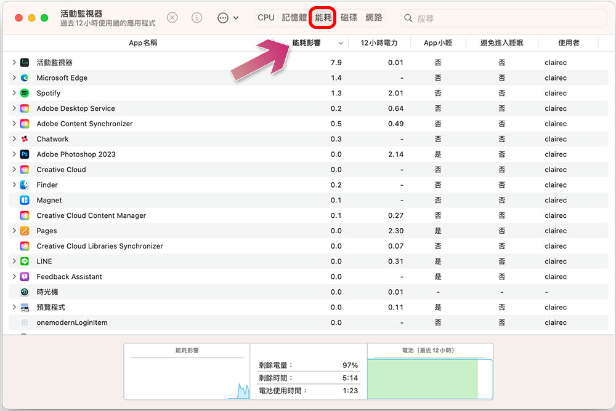The image size is (616, 411).
Task: Click the Activity Monitor app icon in list
Action: 25,62
